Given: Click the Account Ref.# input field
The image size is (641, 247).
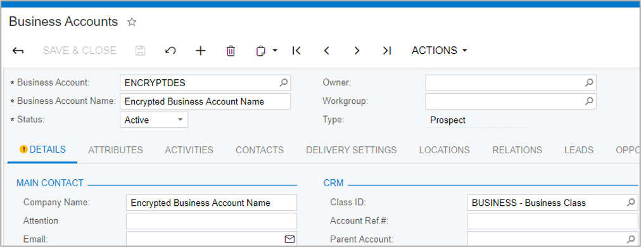Looking at the screenshot, I should [552, 221].
